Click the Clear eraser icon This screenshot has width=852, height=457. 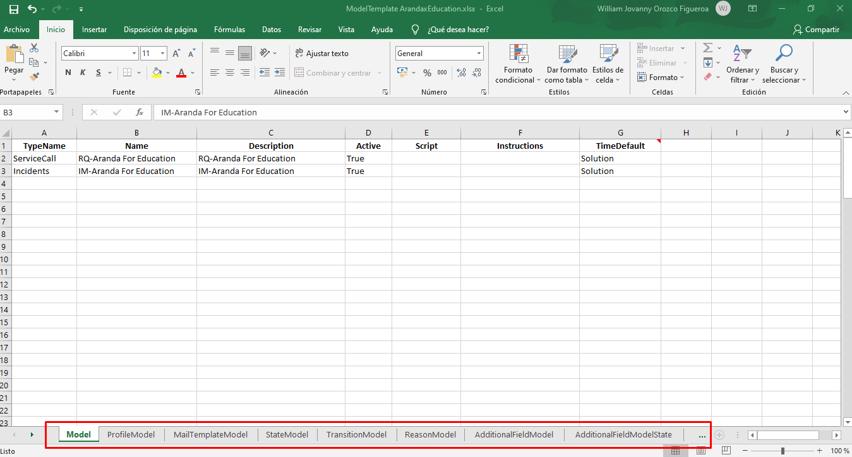708,77
